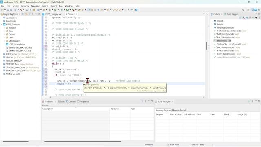Click the hammer Build icon
Screen dimensions: 261x147
tap(21, 10)
